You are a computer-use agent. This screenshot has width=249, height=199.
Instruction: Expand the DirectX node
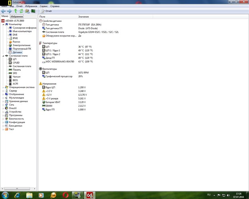[3, 108]
